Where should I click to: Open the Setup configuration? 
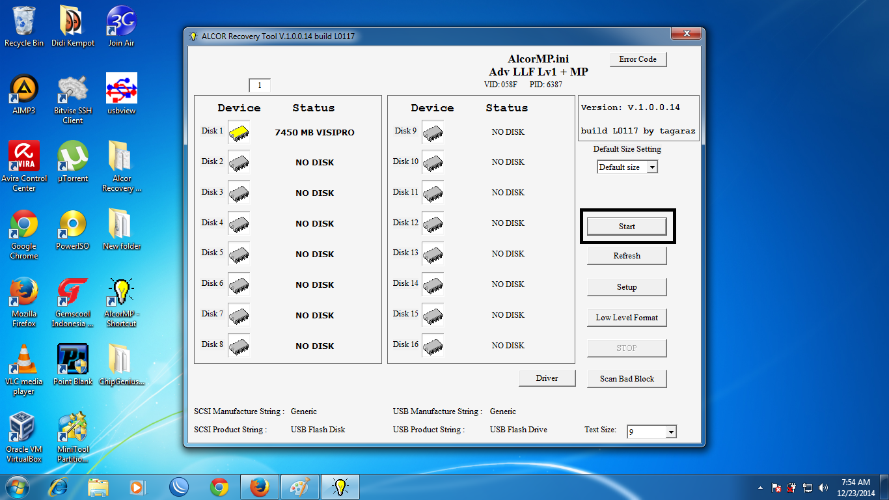[x=626, y=286]
